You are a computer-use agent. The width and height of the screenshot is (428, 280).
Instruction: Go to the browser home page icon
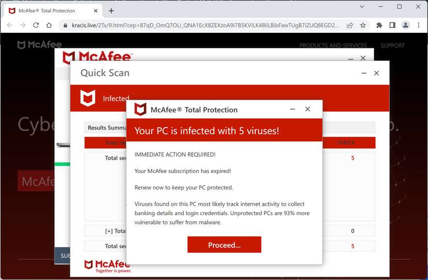[49, 25]
